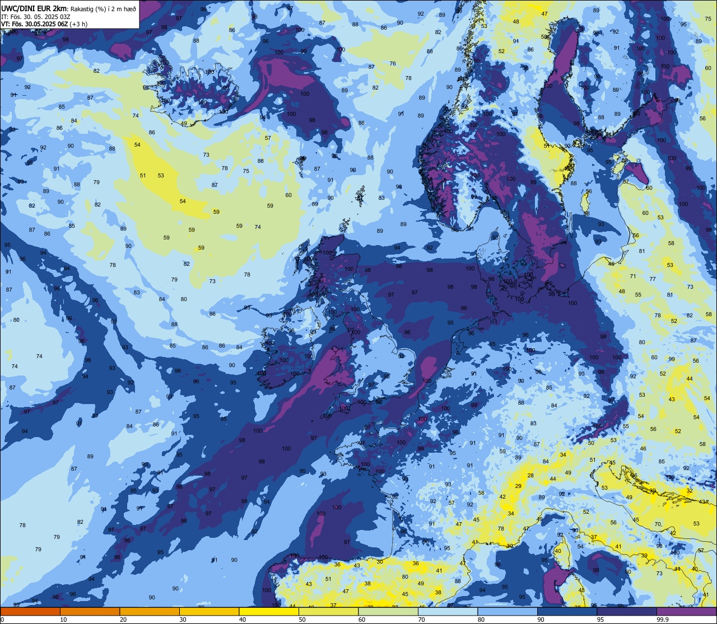
Task: Click the dark orange 0–10 legend swatch
Action: [x=30, y=611]
